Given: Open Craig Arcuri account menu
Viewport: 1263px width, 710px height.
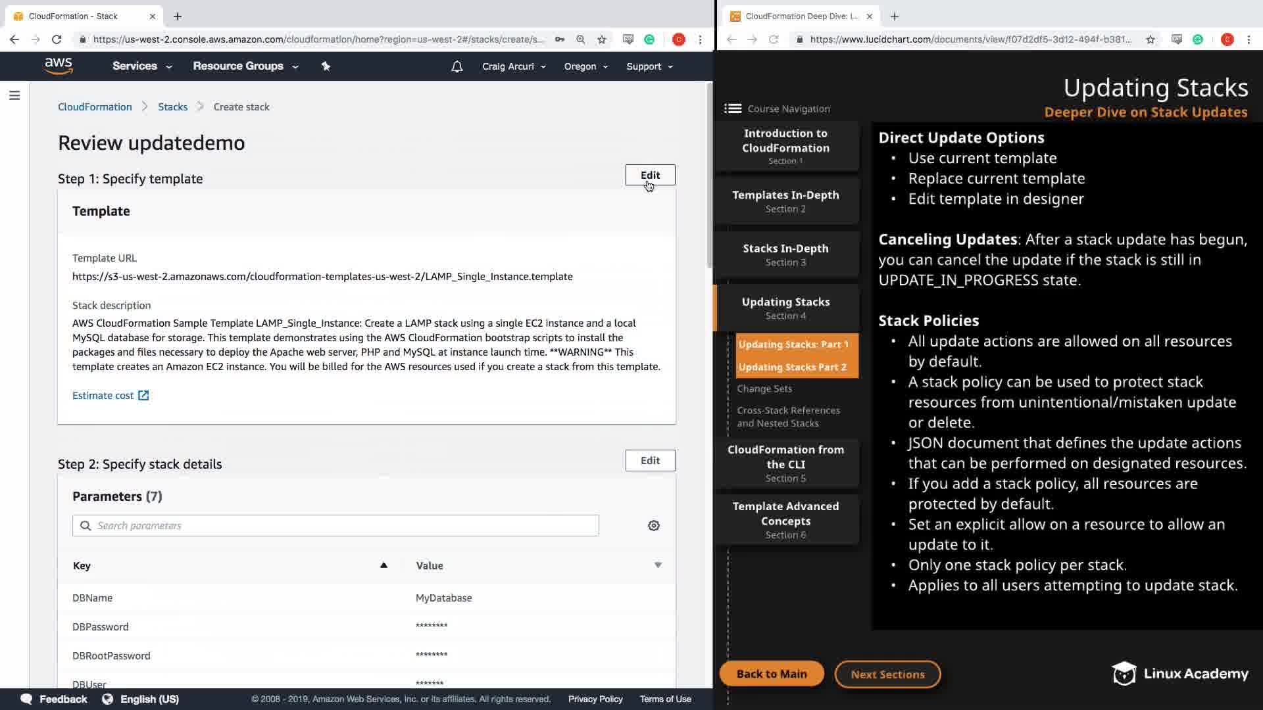Looking at the screenshot, I should click(x=514, y=66).
